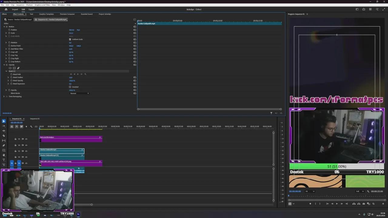The height and width of the screenshot is (218, 388).
Task: Step back one frame in Program monitor
Action: coord(332,204)
